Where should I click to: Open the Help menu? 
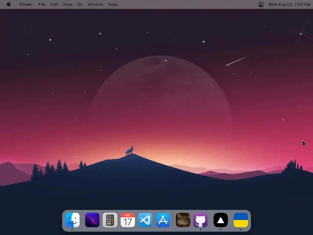coord(112,4)
